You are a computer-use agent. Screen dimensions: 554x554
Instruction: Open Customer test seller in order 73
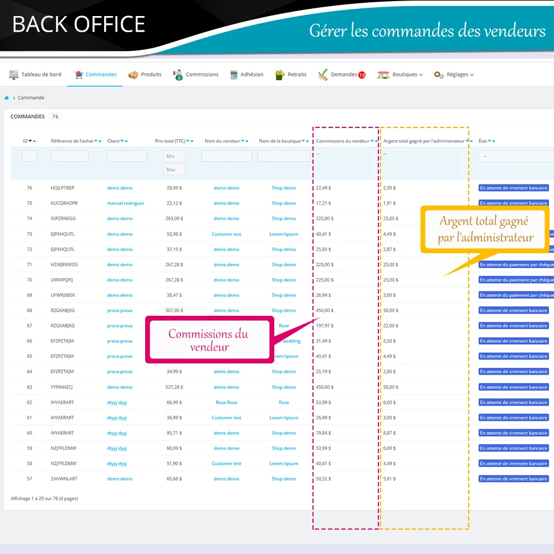click(227, 234)
